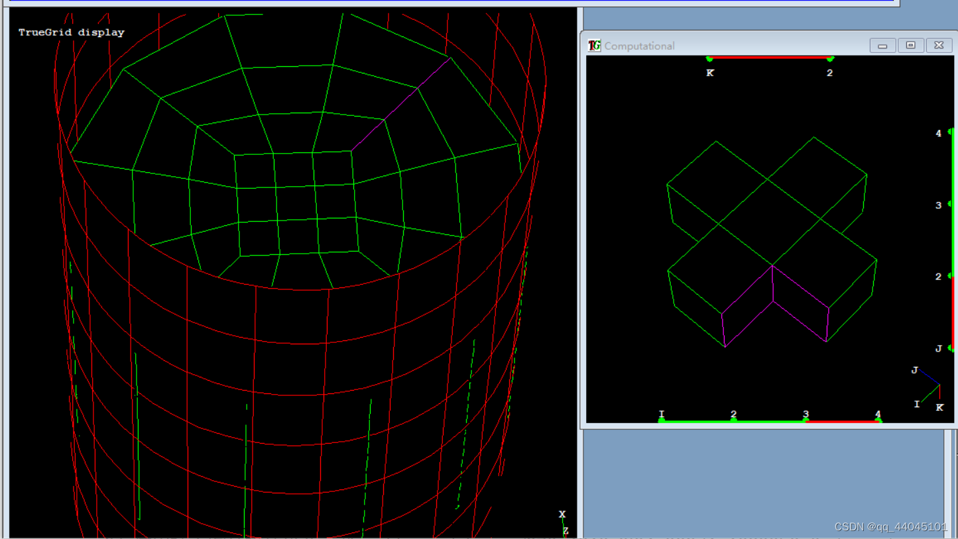Click index 2 on the top ruler
This screenshot has width=958, height=539.
coord(829,73)
